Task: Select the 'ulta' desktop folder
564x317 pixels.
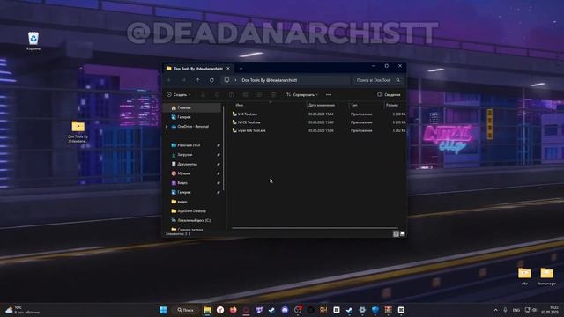Action: pos(524,276)
